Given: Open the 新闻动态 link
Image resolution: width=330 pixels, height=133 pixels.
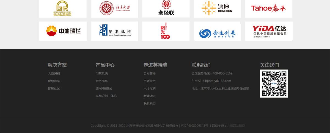Looking at the screenshot, I should coord(150,96).
